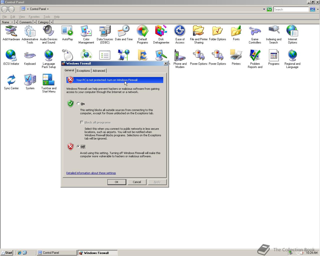Open Problem Reports and Solutions
This screenshot has width=320, height=256.
coord(255,59)
